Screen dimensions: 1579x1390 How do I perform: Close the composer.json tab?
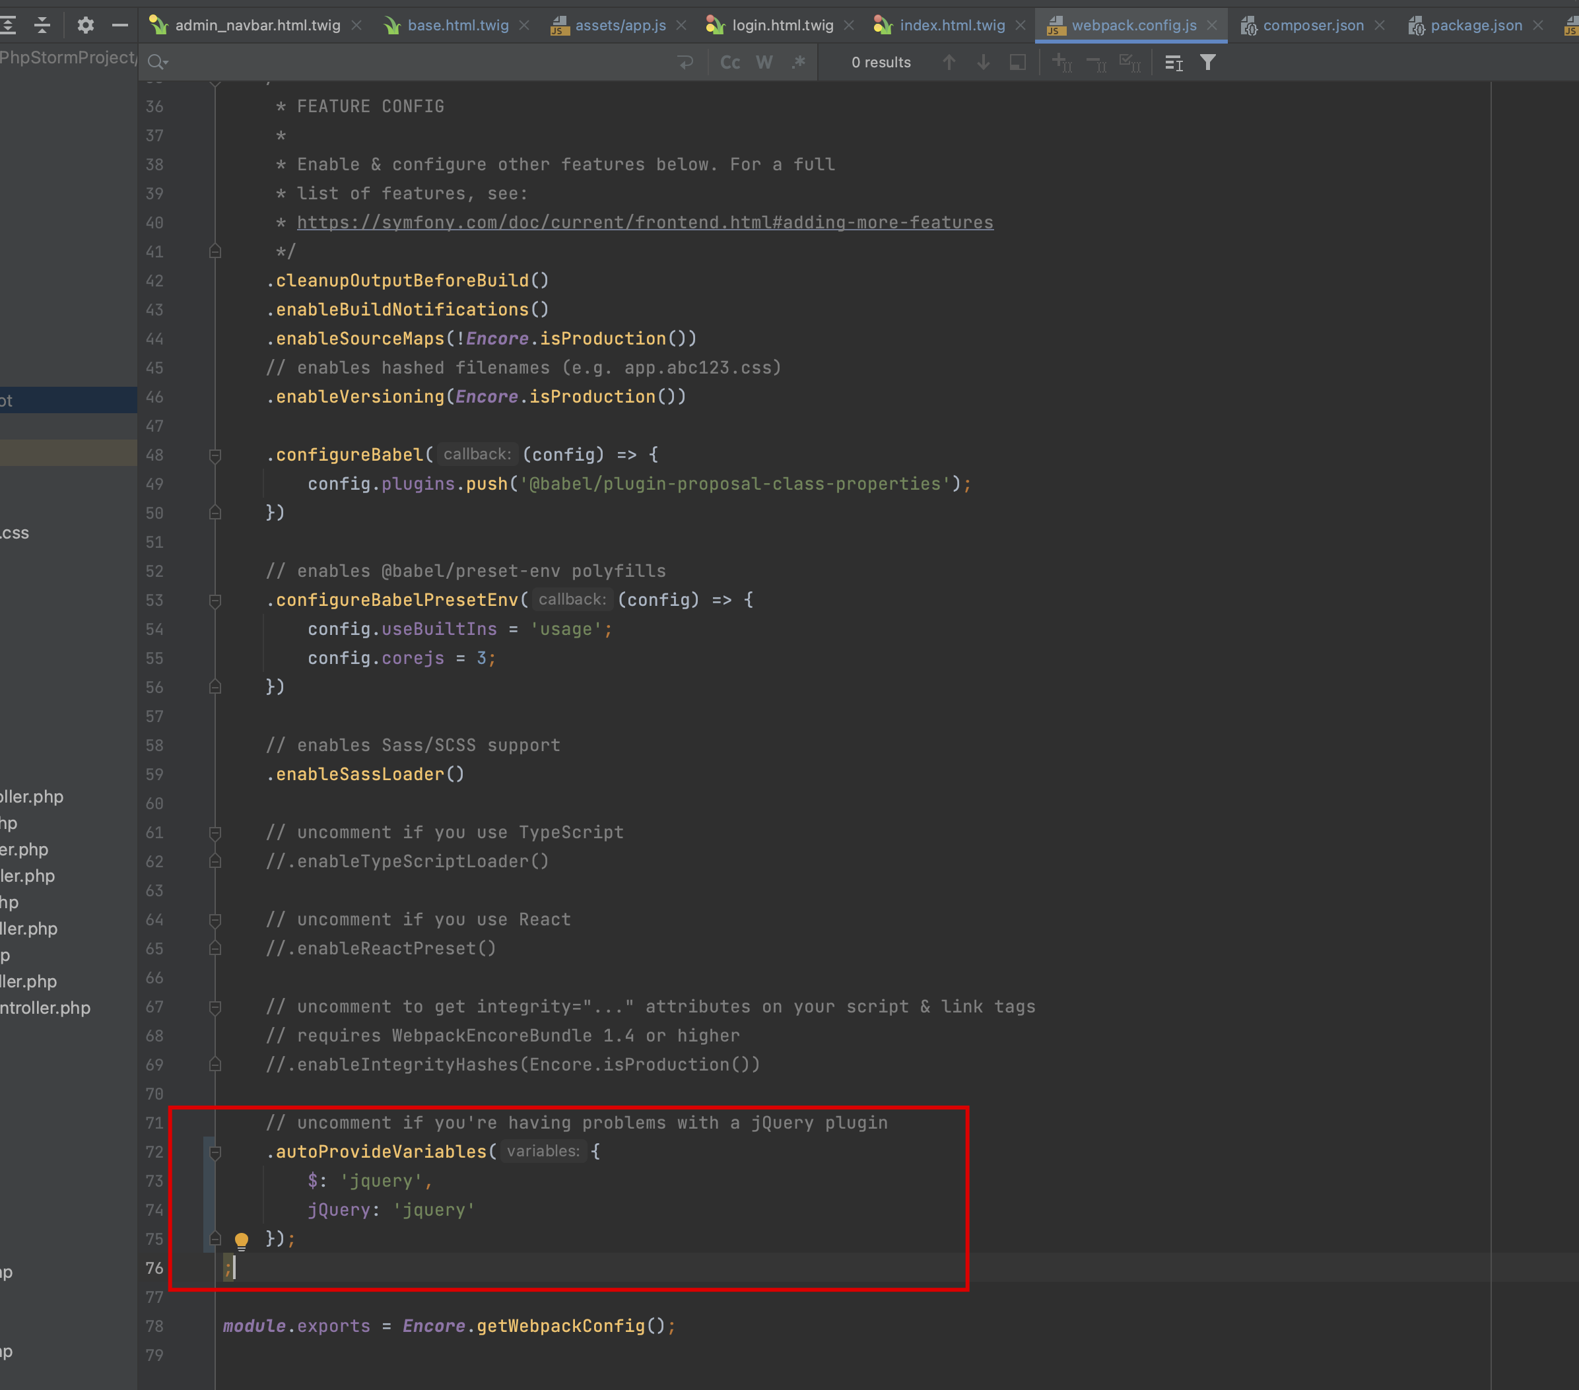tap(1380, 26)
